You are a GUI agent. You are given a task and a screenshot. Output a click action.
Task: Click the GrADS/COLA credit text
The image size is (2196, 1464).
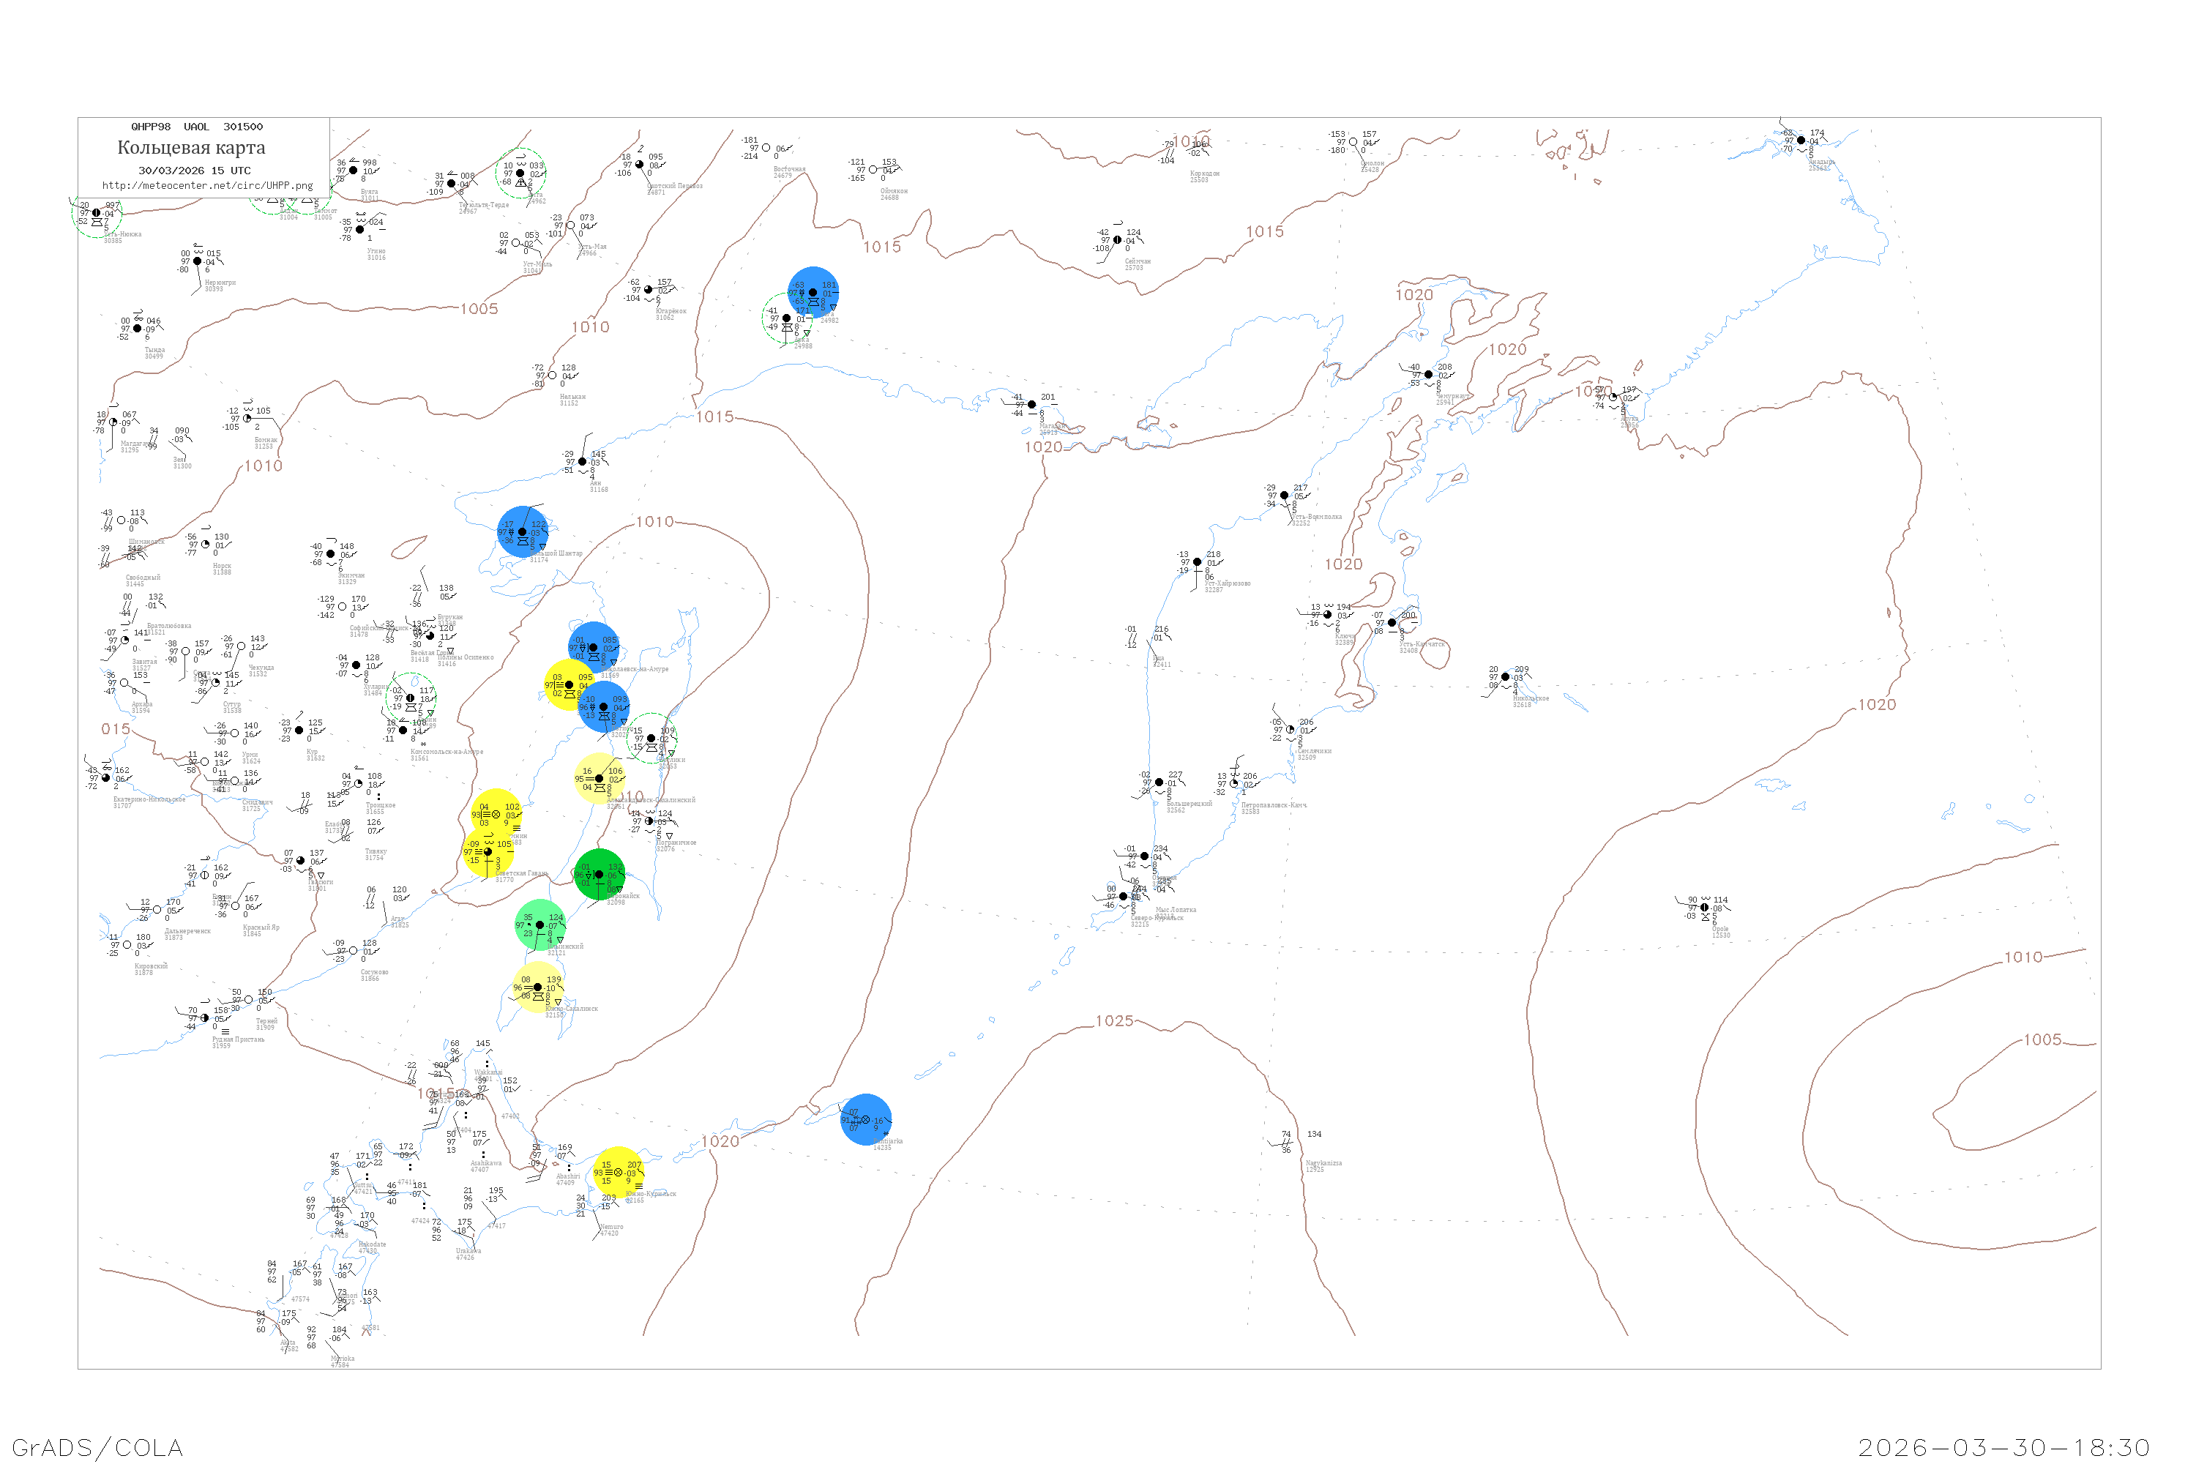[97, 1447]
